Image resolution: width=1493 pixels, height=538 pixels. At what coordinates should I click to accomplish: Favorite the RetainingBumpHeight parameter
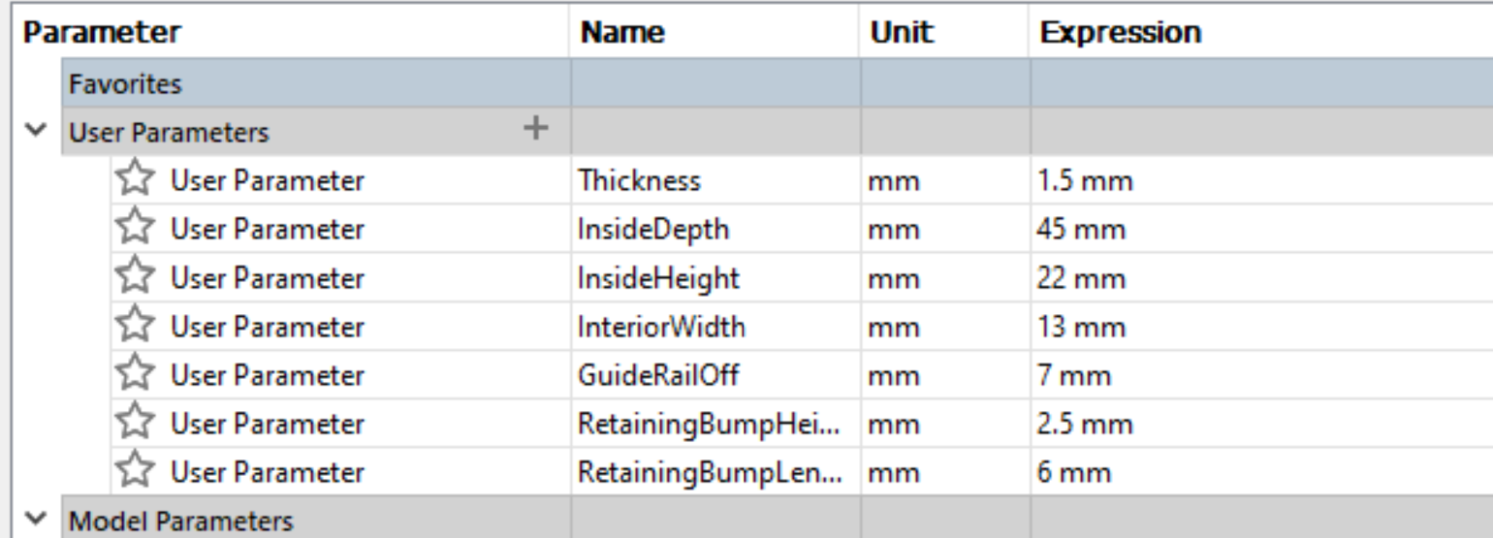pos(135,424)
